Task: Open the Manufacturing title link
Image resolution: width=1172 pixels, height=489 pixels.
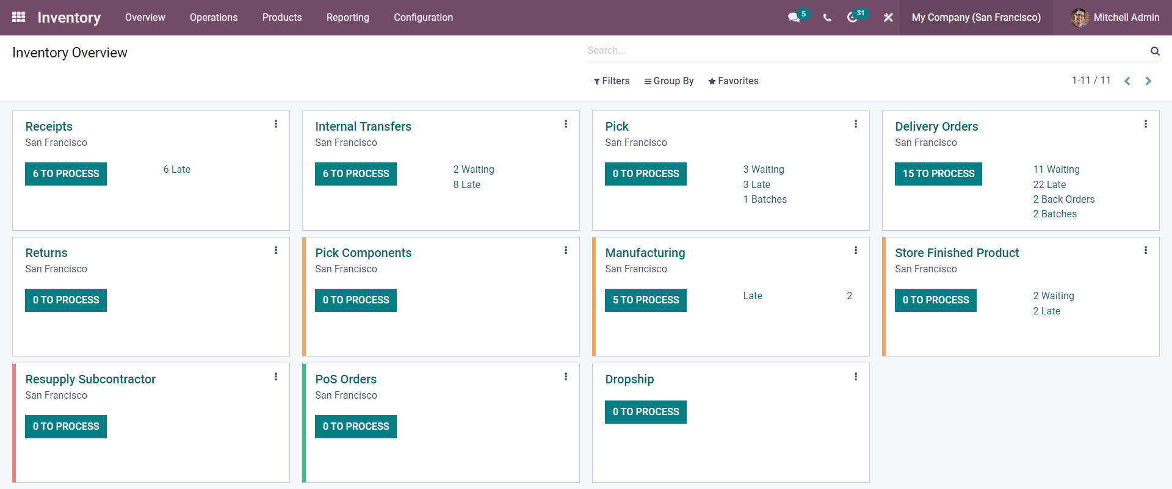Action: 645,253
